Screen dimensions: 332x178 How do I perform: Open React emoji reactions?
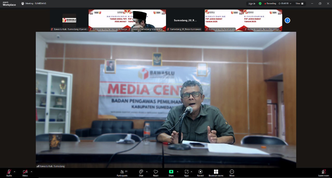tap(156, 173)
